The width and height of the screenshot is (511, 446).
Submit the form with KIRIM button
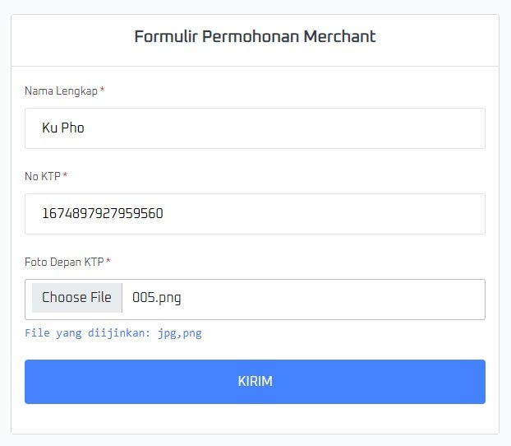coord(255,382)
